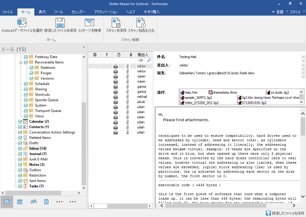
Task: Click the スキャンを保存 icon
Action: tap(116, 23)
